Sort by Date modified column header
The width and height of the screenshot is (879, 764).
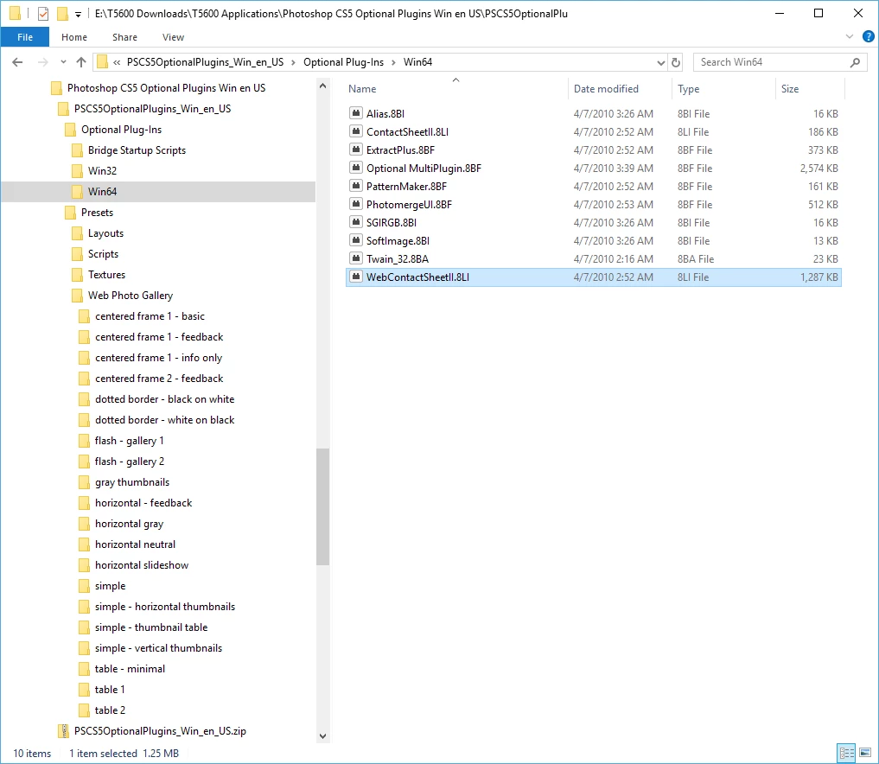point(606,88)
